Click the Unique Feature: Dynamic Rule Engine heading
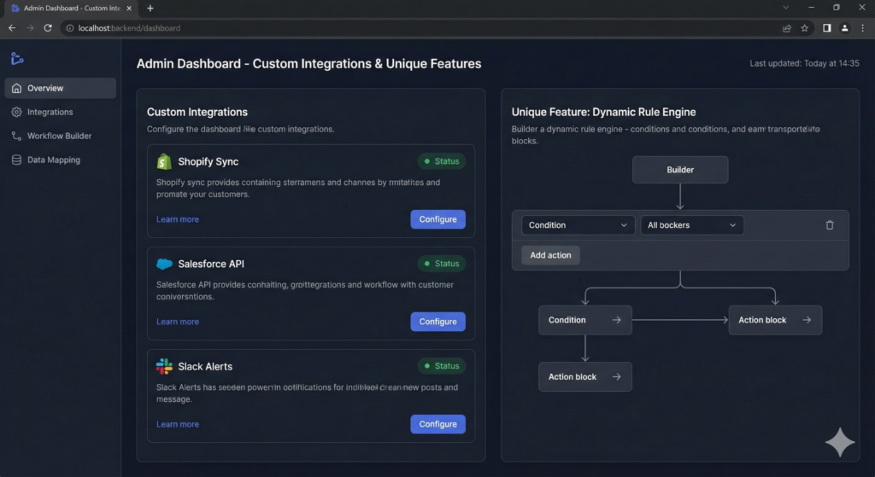 604,112
